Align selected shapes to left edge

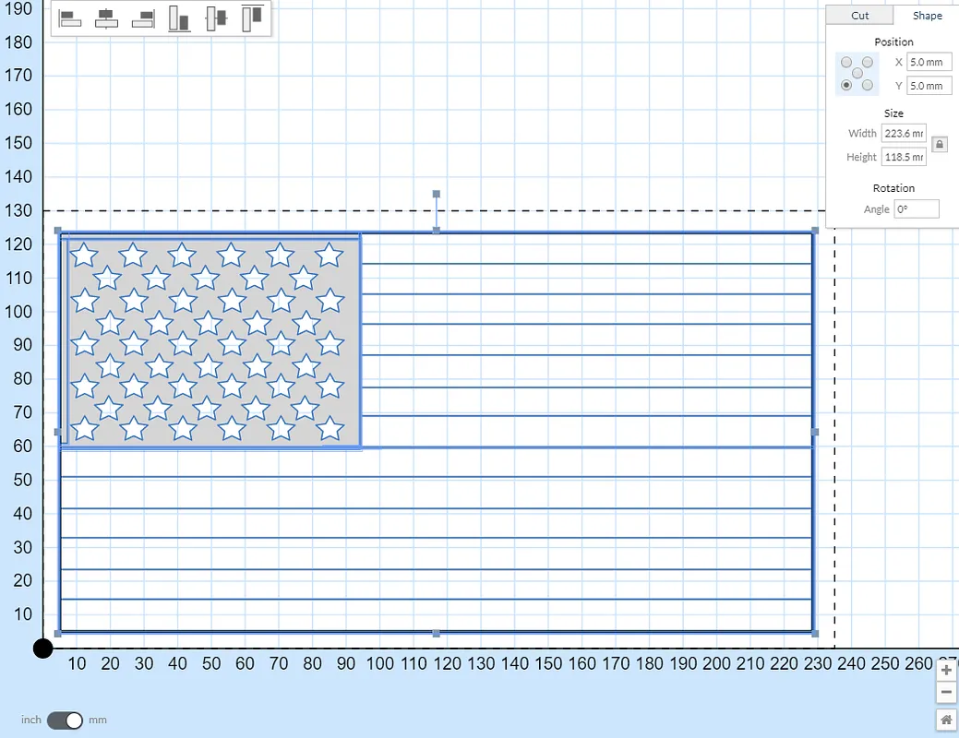click(70, 18)
